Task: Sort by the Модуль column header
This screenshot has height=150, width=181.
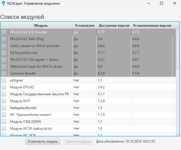Action: coord(41,26)
